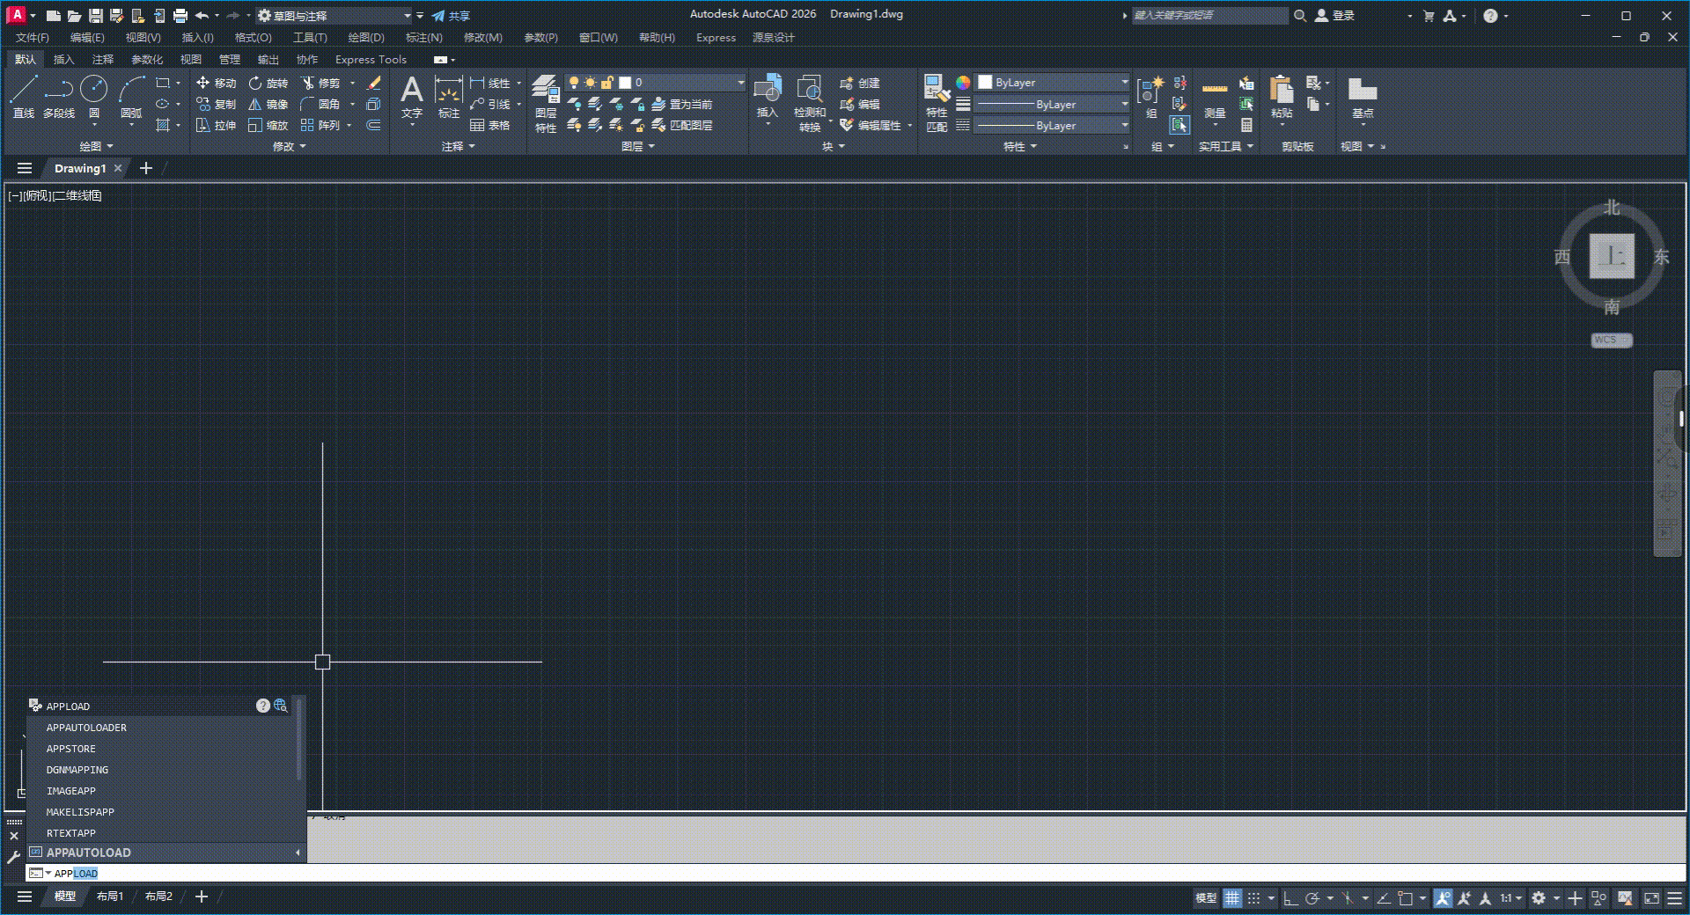Viewport: 1690px width, 915px height.
Task: Open the File (文件) menu
Action: 33,38
